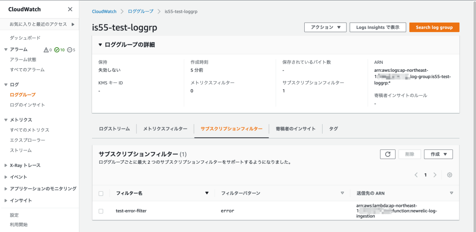Open the アクション dropdown menu
Image resolution: width=476 pixels, height=232 pixels.
click(x=325, y=27)
